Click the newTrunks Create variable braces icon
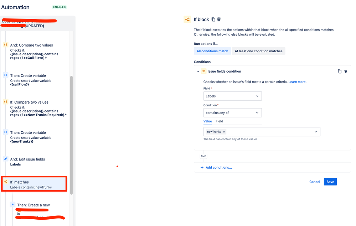Screen dimensions: 356x226 6,132
